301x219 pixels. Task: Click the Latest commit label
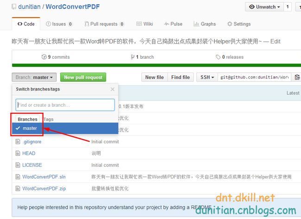(x=293, y=93)
